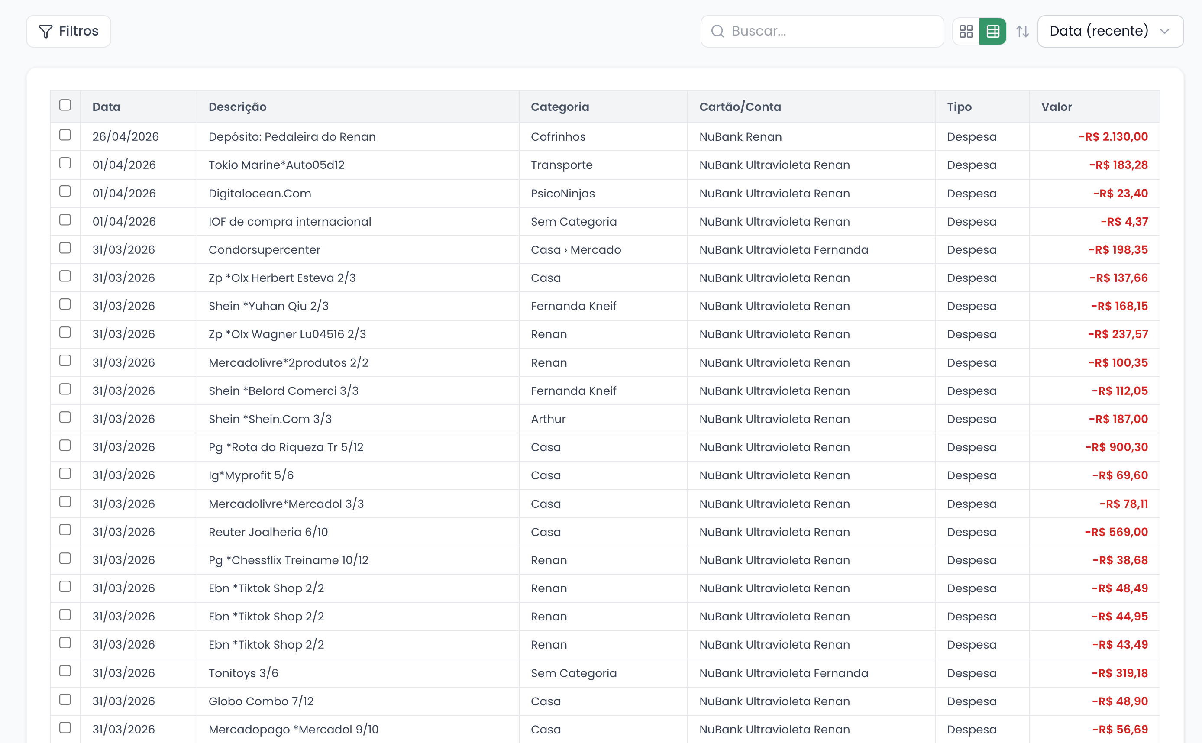Click Globo Combo 7/12 description

[x=261, y=701]
